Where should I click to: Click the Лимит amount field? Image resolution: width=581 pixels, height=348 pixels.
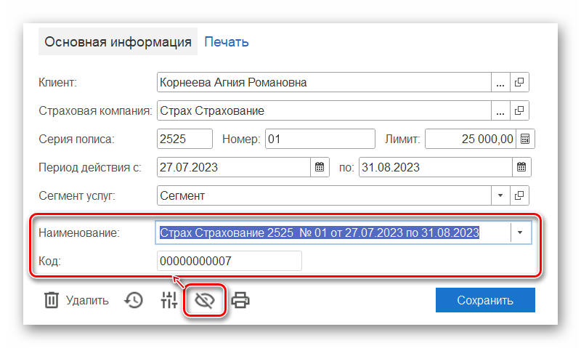click(471, 139)
